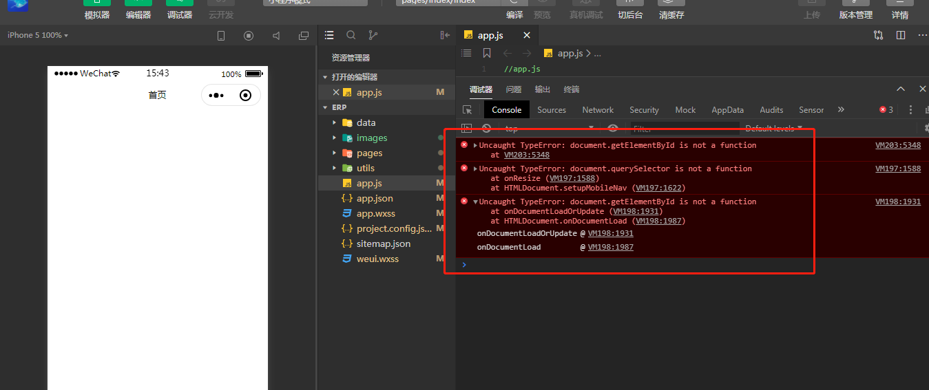Image resolution: width=929 pixels, height=390 pixels.
Task: Click the capsule close target circle icon
Action: (246, 95)
